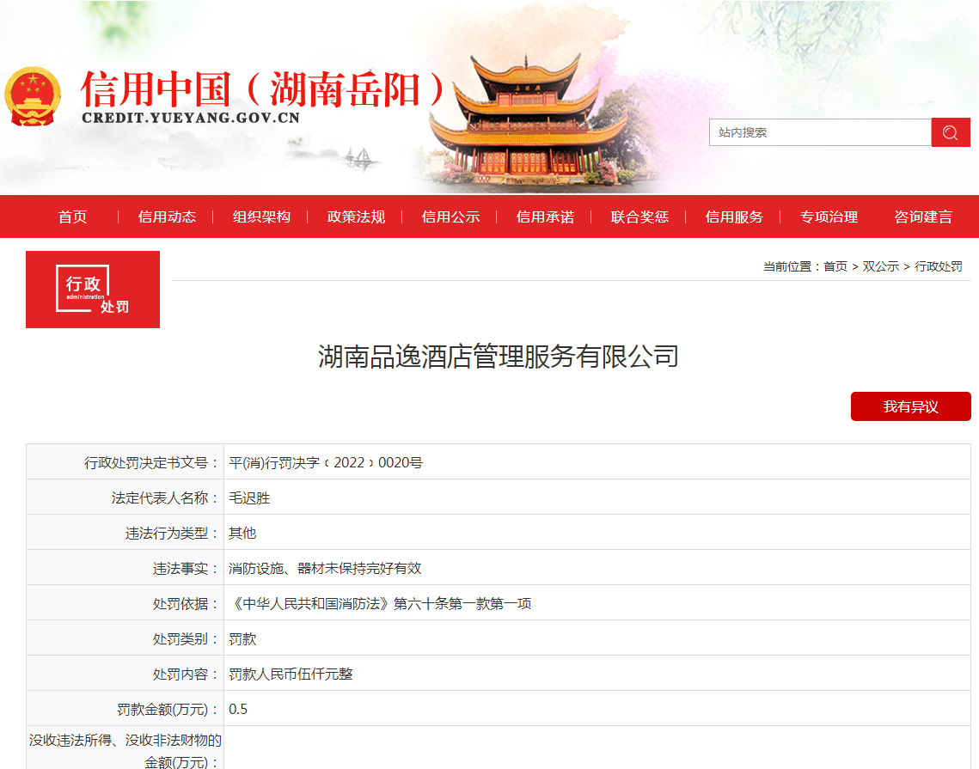Open the 信用动态 navigation menu item
Image resolution: width=979 pixels, height=769 pixels.
coord(167,217)
